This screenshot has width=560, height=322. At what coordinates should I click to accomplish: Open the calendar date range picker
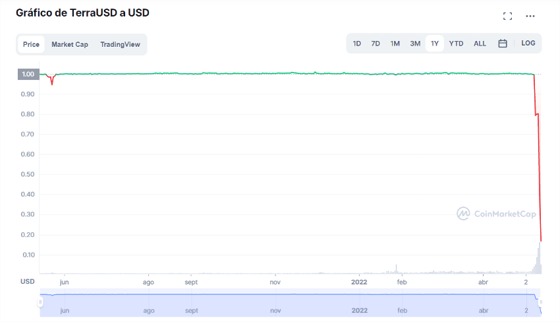click(x=503, y=44)
